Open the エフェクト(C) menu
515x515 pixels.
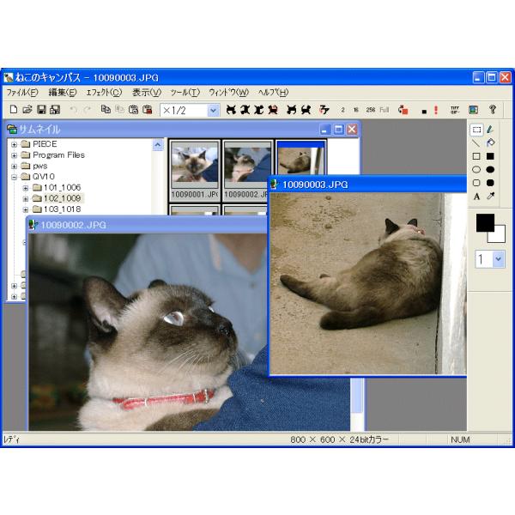104,92
